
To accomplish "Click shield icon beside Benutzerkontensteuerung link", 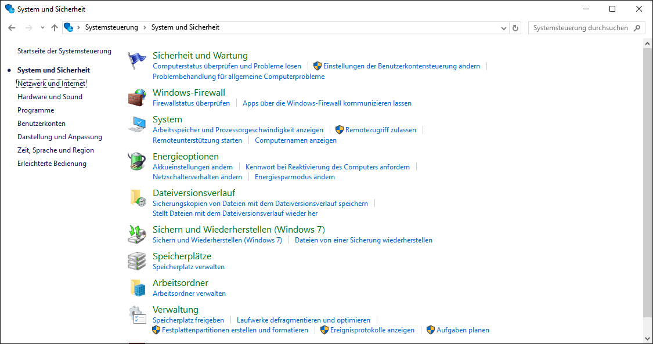I will click(x=318, y=66).
